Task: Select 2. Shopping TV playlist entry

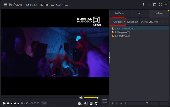Action: [x=139, y=32]
